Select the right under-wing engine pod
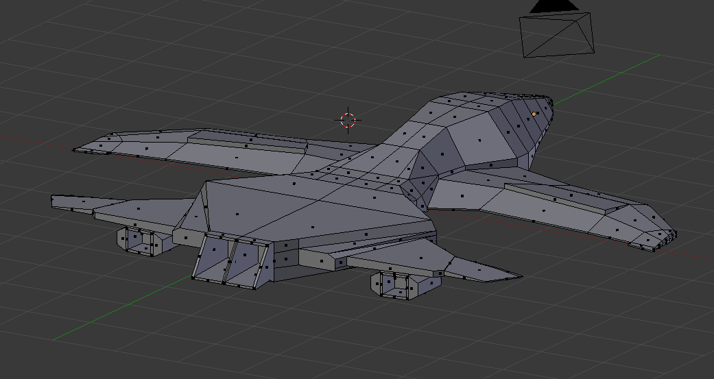 [x=398, y=283]
